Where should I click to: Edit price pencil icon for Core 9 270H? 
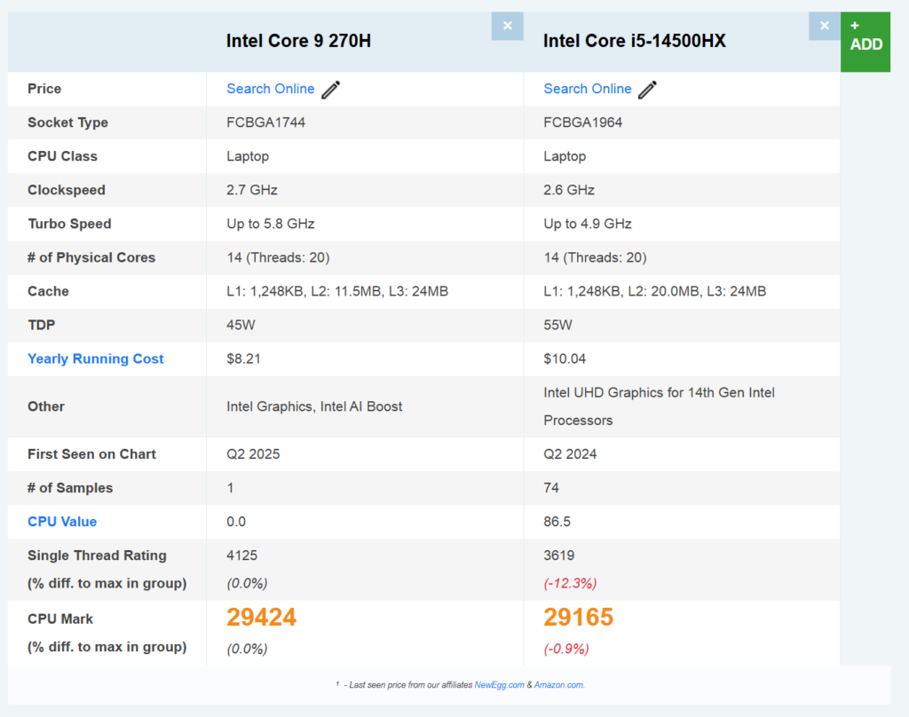(331, 90)
